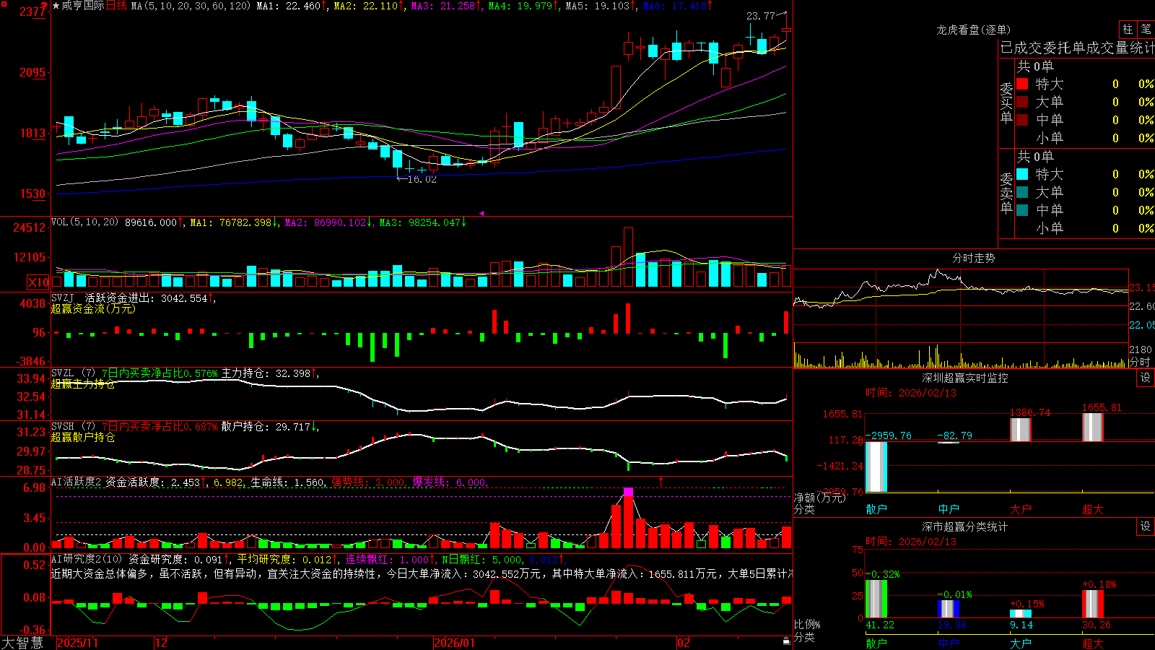Image resolution: width=1155 pixels, height=650 pixels.
Task: Click the 02 month marker on the timeline
Action: pos(684,643)
